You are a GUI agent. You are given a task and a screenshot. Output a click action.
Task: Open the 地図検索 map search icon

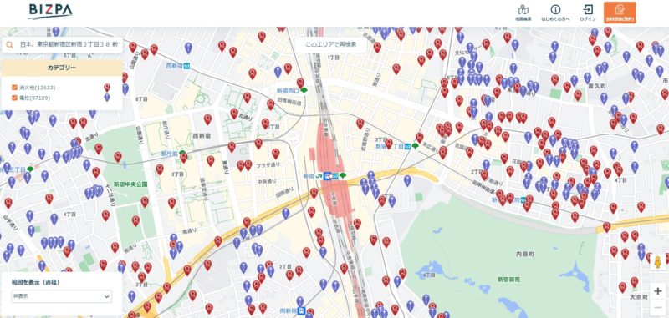pyautogui.click(x=523, y=13)
